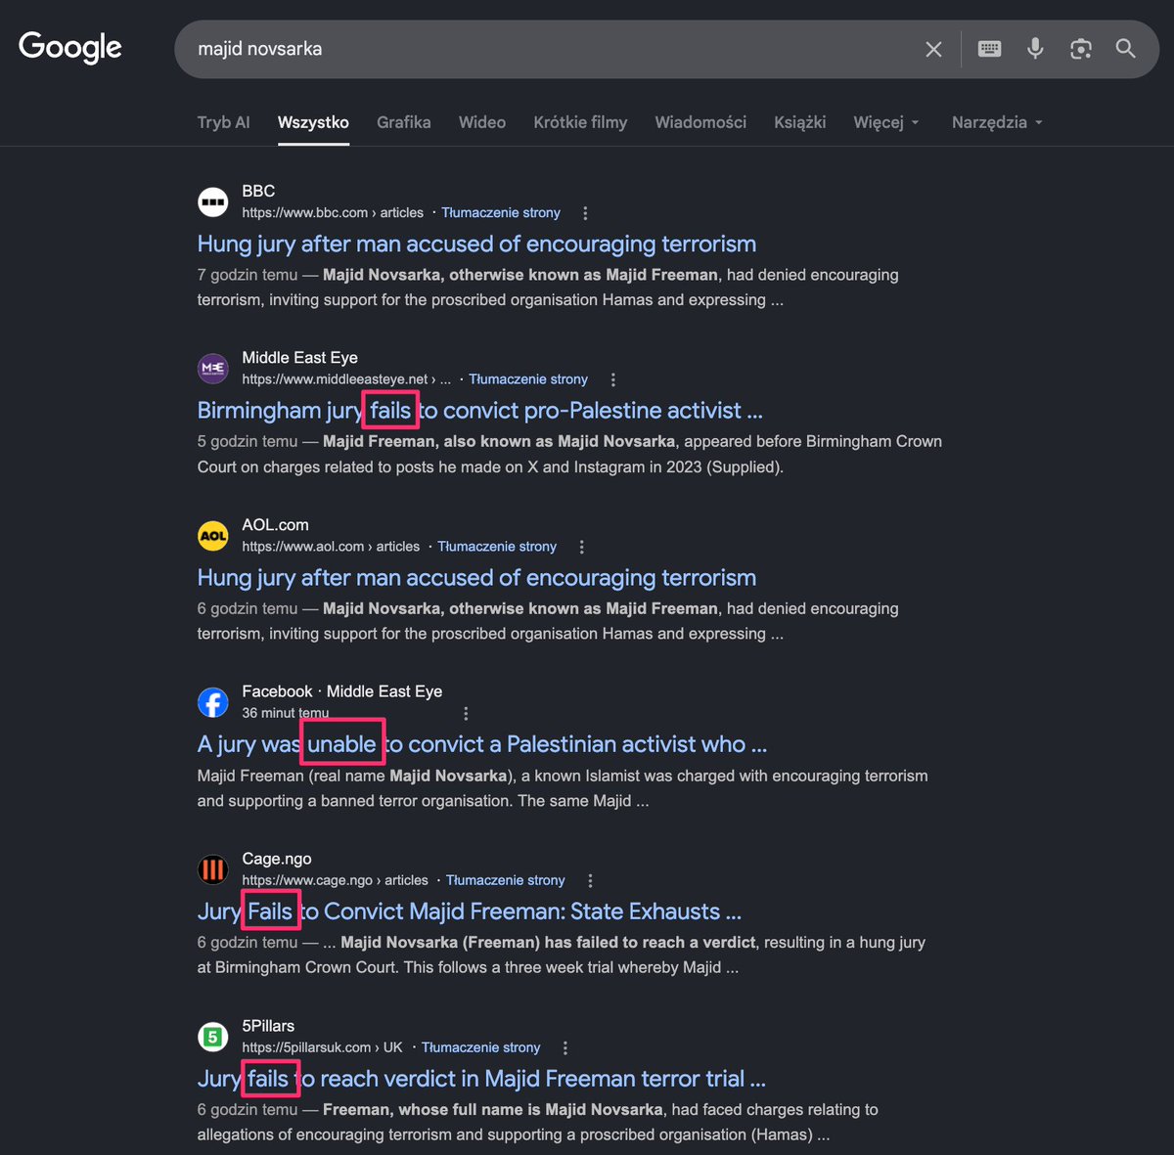
Task: Open A jury was unable to convict link
Action: [x=482, y=744]
